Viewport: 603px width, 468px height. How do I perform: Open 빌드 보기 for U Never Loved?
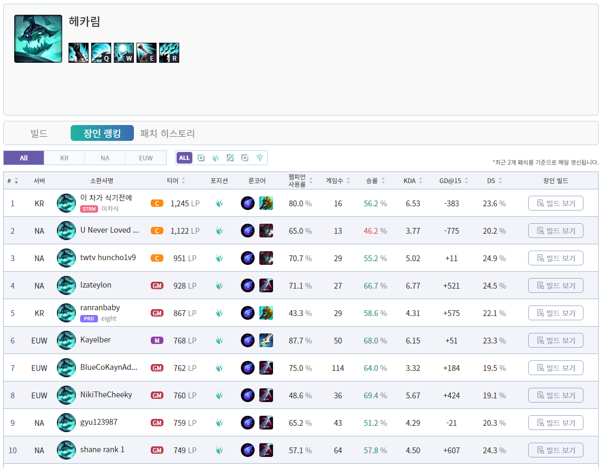(x=556, y=231)
